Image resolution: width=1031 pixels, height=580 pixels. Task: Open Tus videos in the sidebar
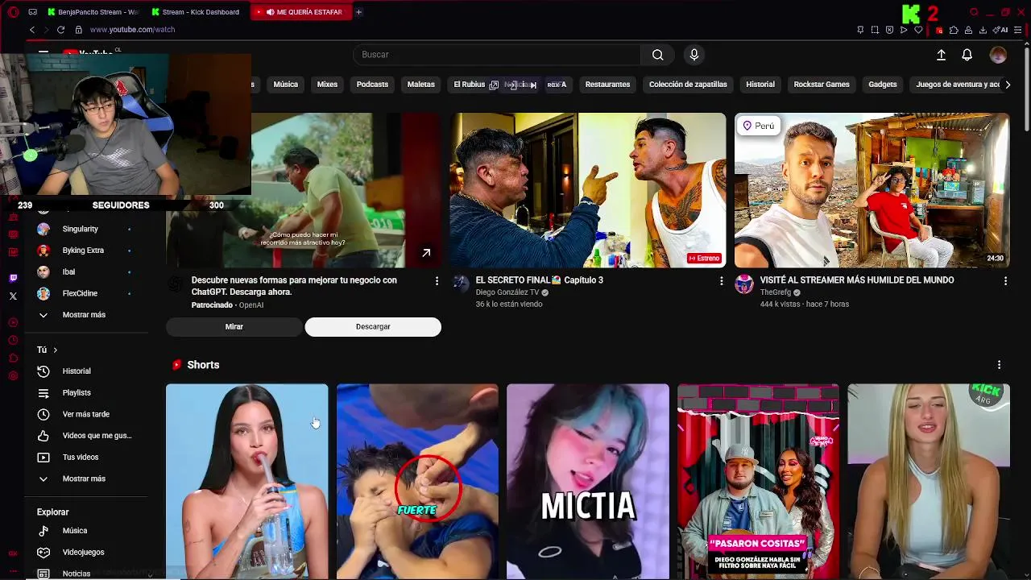(87, 458)
